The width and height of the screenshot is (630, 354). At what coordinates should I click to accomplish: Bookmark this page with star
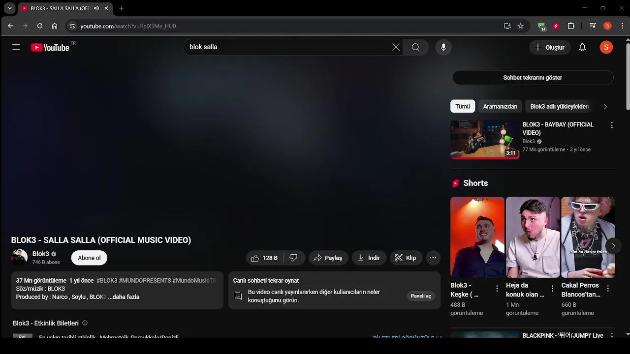click(x=520, y=26)
